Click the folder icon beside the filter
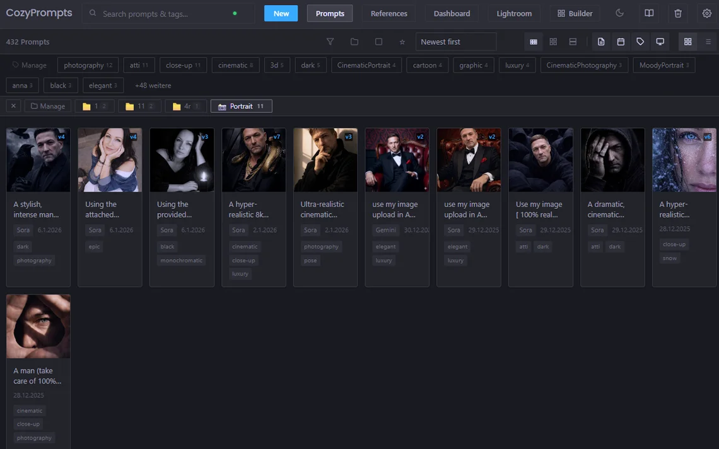This screenshot has width=719, height=449. [354, 42]
